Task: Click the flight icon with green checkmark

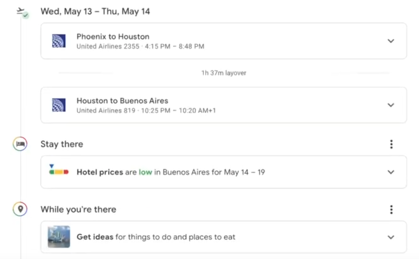Action: coord(22,13)
